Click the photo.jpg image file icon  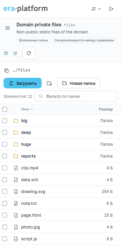16,227
